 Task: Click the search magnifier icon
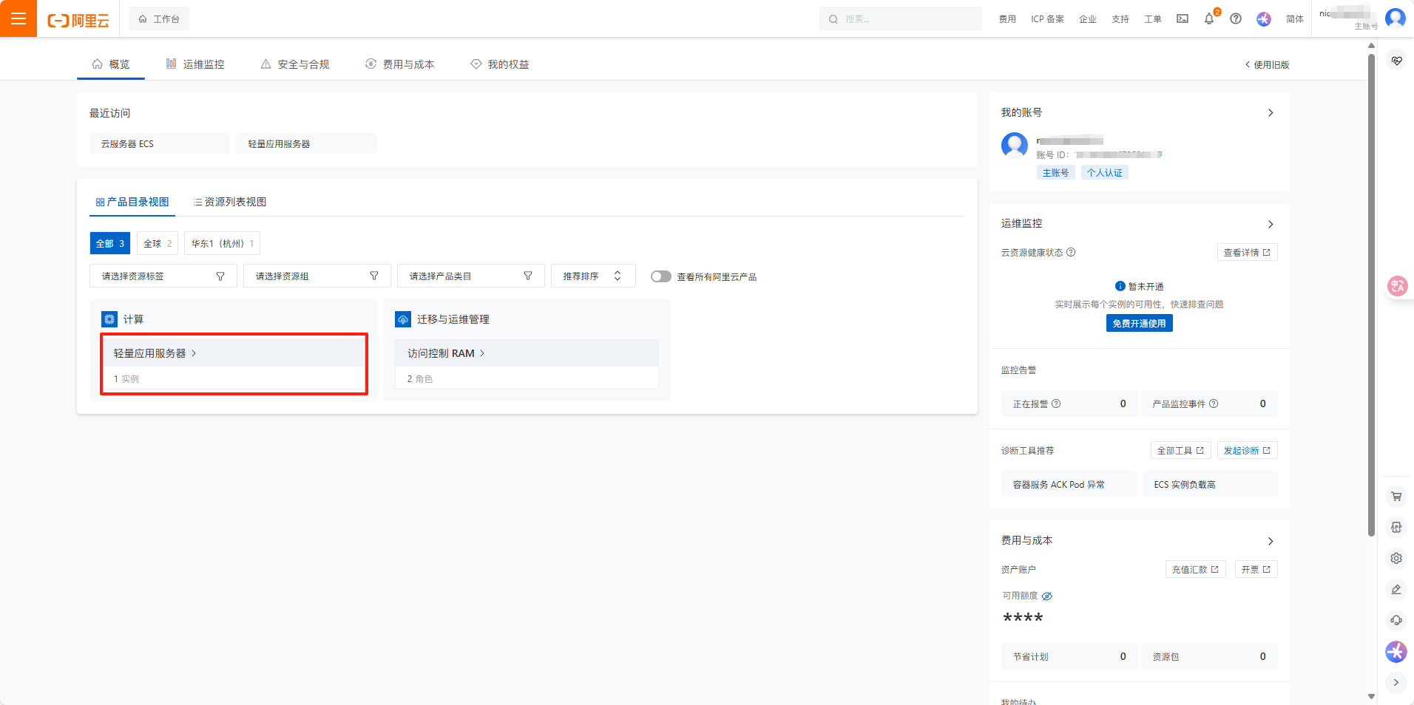(x=833, y=19)
